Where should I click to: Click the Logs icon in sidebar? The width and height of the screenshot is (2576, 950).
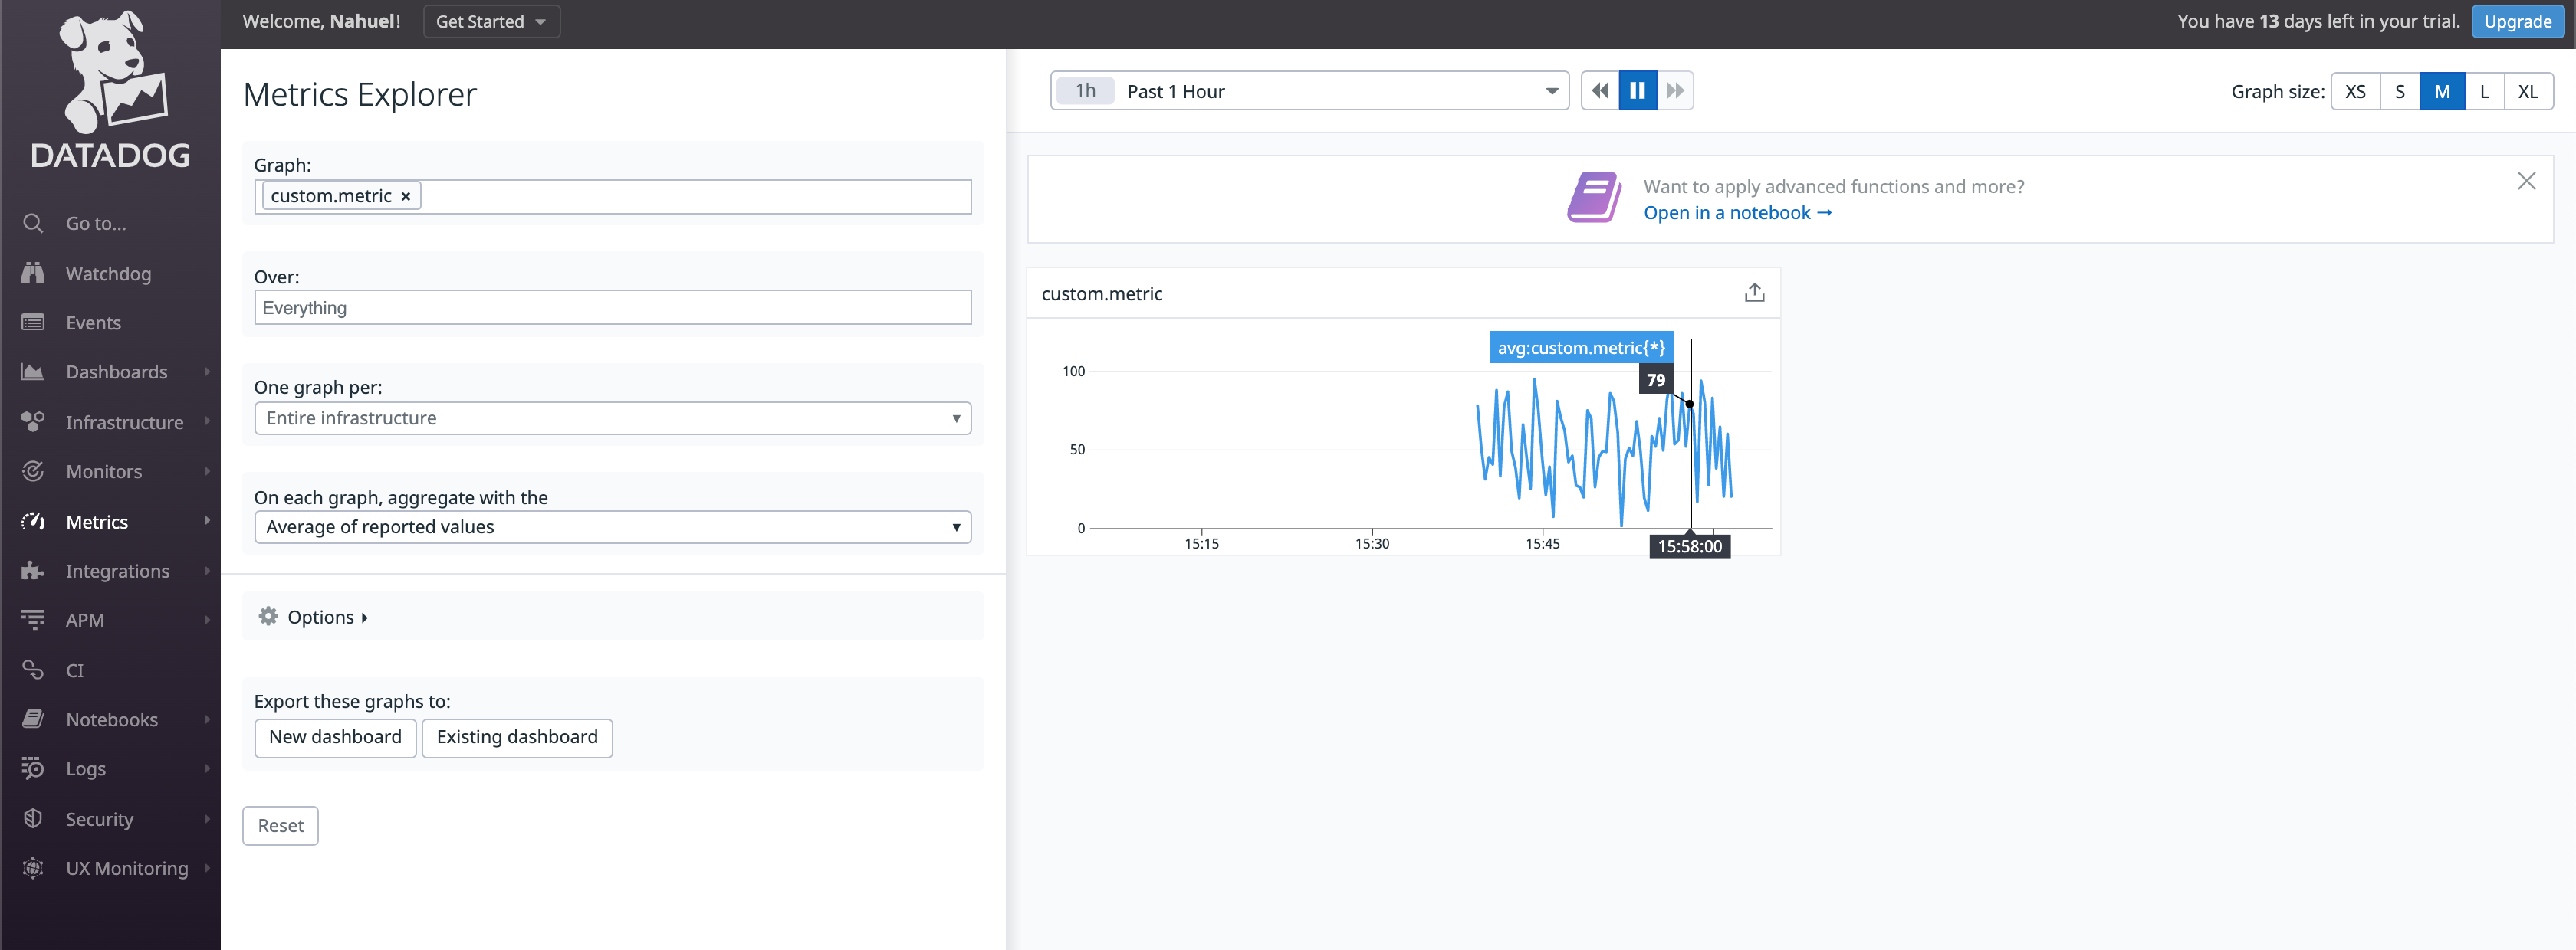[33, 768]
